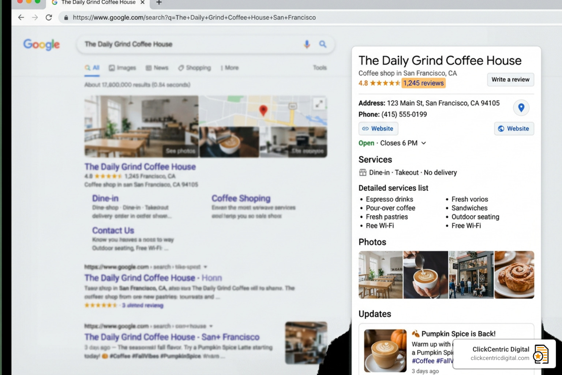Click the browser back arrow
Image resolution: width=562 pixels, height=375 pixels.
[x=21, y=17]
